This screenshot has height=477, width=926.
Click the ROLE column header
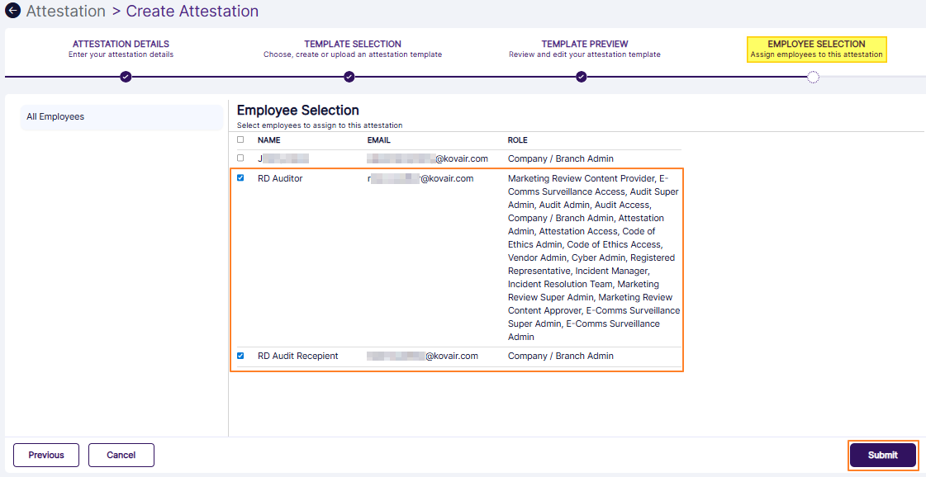[517, 139]
